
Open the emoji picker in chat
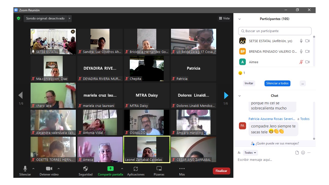[303, 153]
